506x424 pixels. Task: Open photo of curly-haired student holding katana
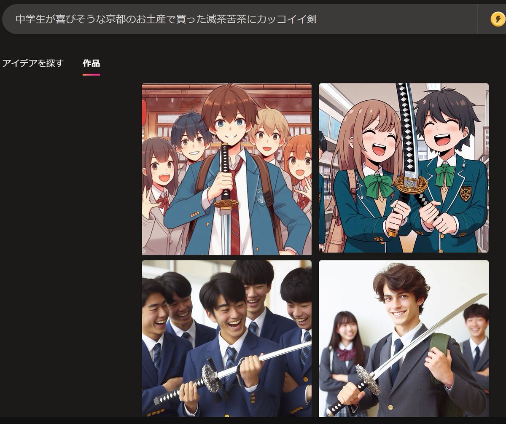point(404,338)
